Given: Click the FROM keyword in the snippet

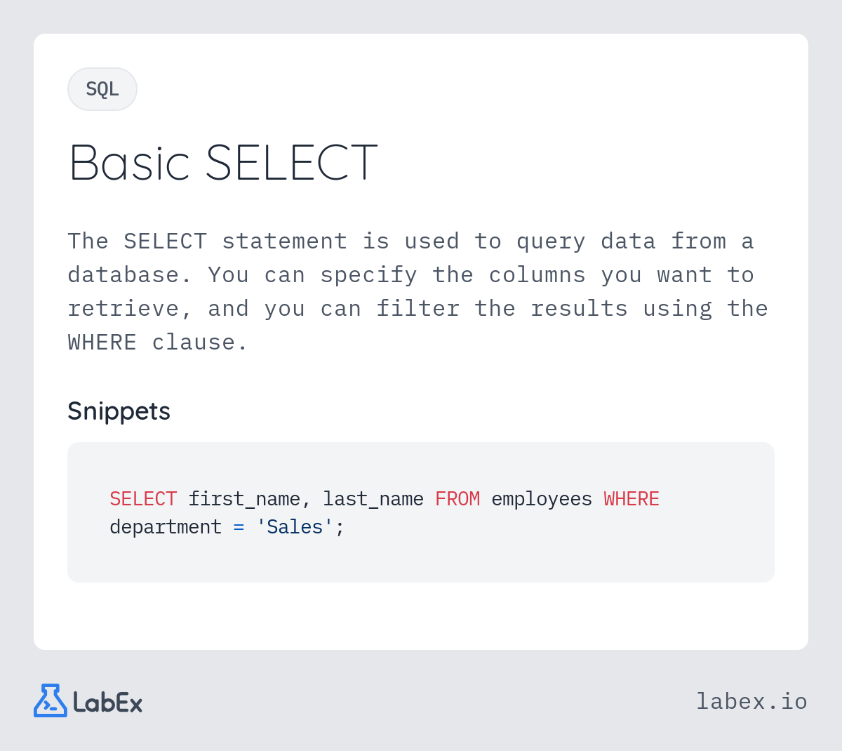Looking at the screenshot, I should click(x=457, y=499).
